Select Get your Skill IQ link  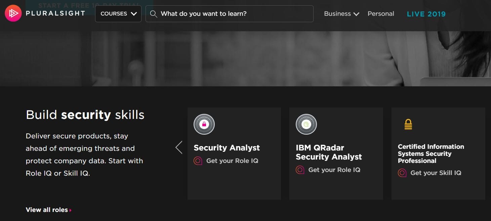[436, 173]
